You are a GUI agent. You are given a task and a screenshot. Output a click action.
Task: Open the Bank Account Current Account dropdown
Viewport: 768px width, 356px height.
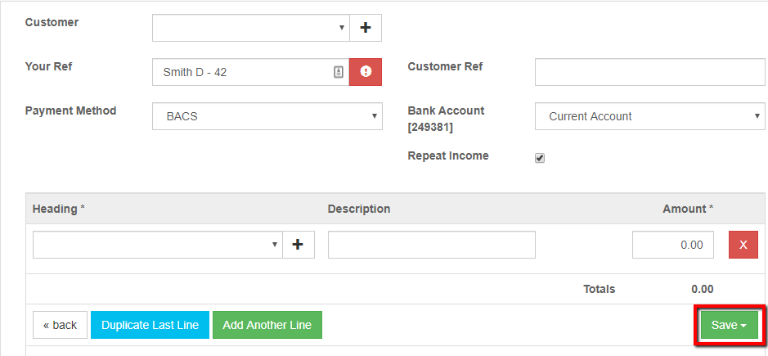[x=649, y=116]
